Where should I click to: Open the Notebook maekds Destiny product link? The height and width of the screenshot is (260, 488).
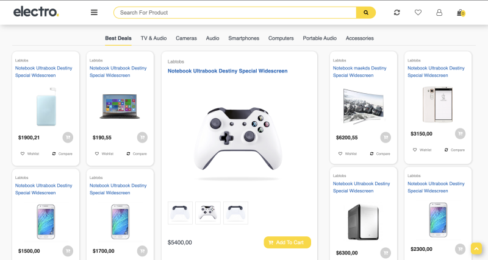[359, 72]
